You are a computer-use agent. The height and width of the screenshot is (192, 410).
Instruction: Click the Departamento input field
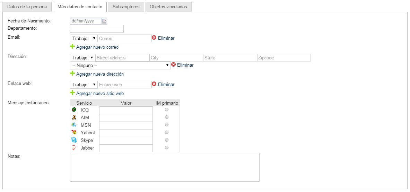[97, 29]
